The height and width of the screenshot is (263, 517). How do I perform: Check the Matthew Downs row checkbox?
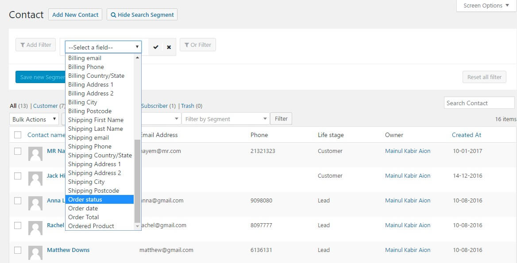(18, 250)
